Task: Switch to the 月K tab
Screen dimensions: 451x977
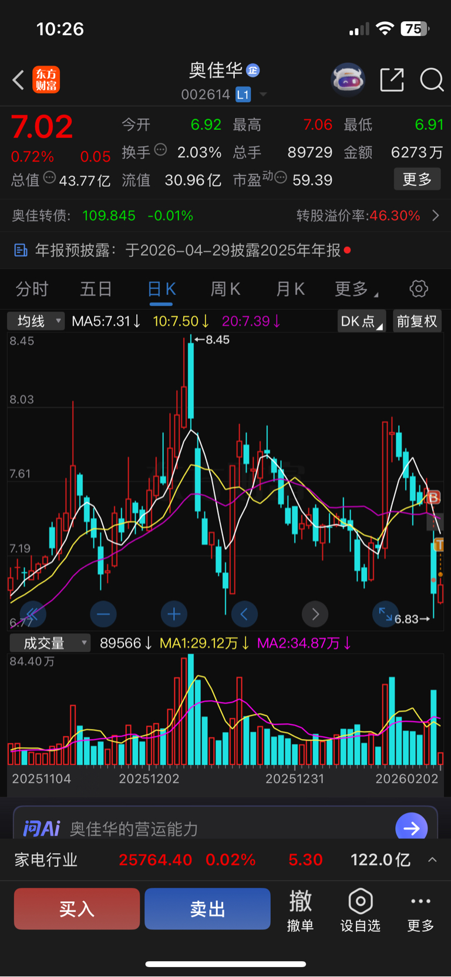Action: click(x=290, y=289)
